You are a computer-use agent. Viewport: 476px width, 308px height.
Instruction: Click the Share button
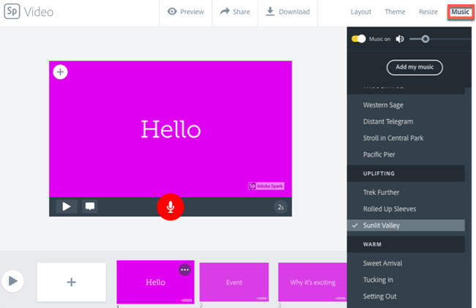pyautogui.click(x=235, y=12)
